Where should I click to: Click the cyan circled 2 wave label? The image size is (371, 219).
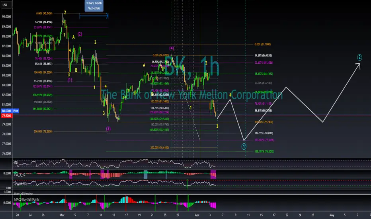[x=359, y=57]
